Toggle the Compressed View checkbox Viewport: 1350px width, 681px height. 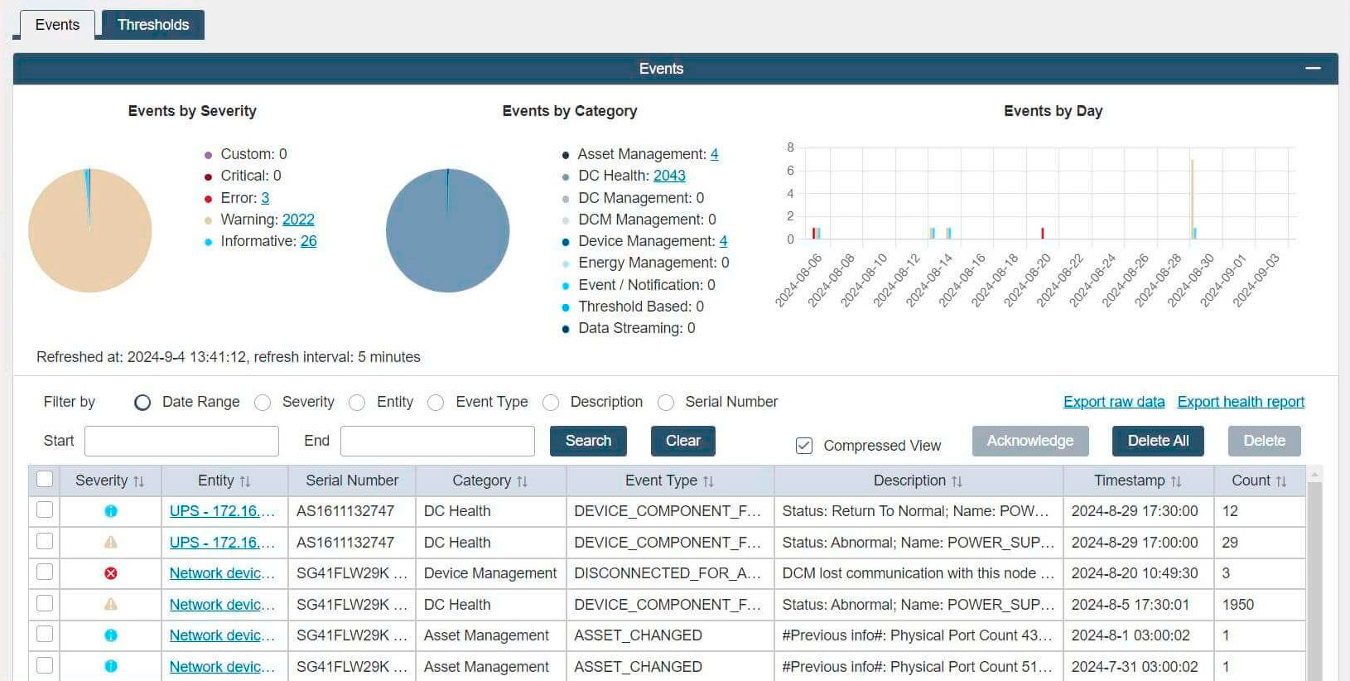tap(803, 446)
